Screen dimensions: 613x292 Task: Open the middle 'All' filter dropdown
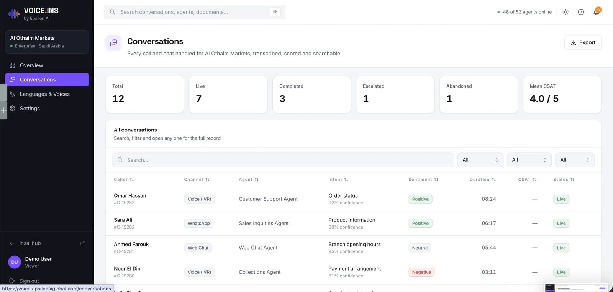tap(529, 160)
